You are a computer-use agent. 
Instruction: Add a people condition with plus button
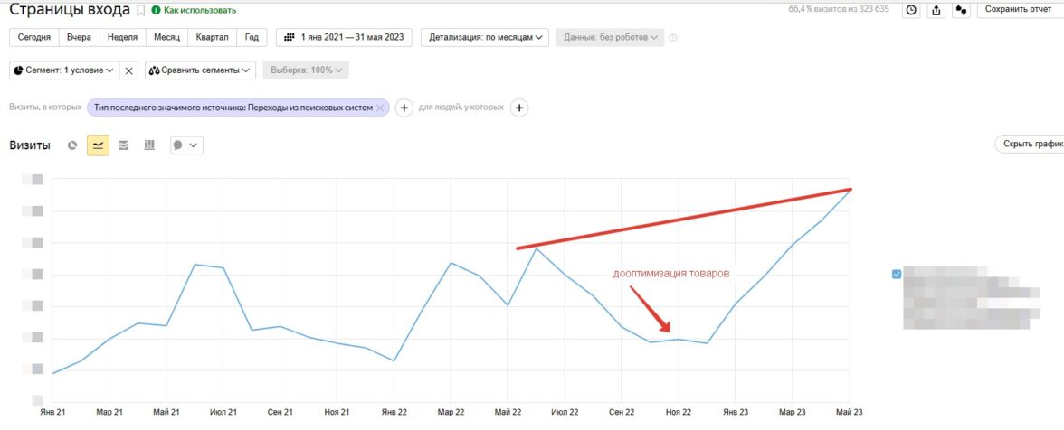[x=519, y=107]
